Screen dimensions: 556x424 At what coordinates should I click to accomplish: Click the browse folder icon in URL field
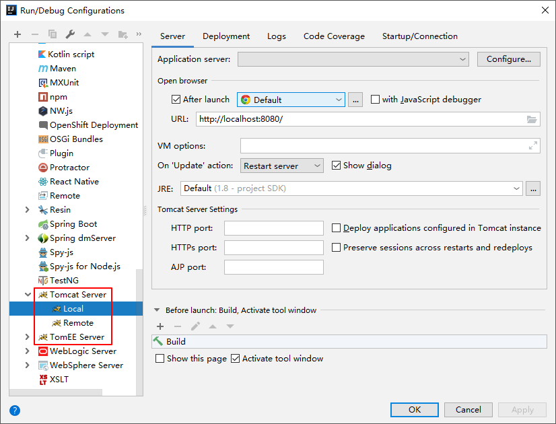[x=532, y=119]
